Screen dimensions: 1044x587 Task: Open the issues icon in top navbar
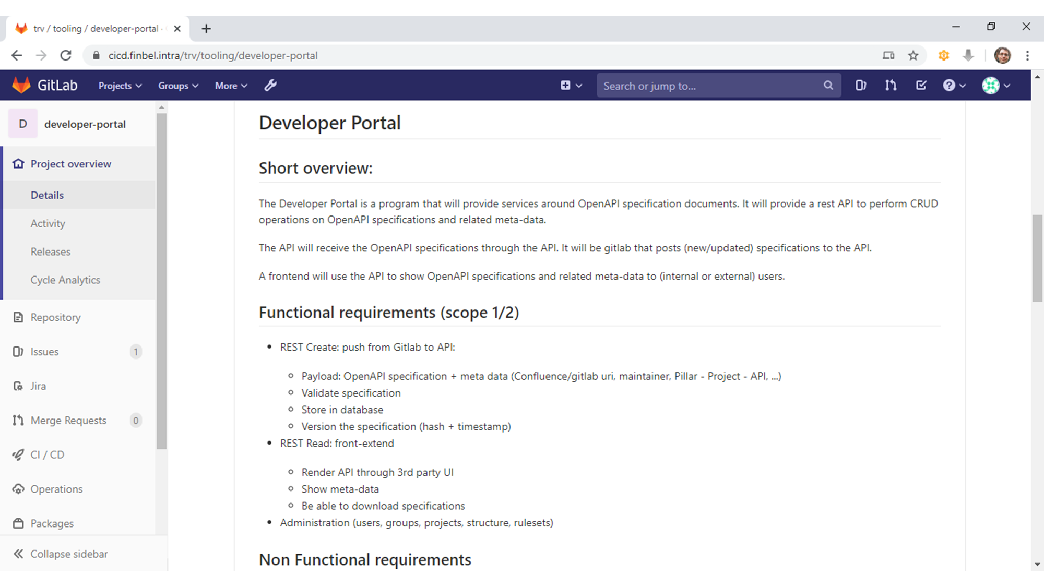[x=861, y=86]
